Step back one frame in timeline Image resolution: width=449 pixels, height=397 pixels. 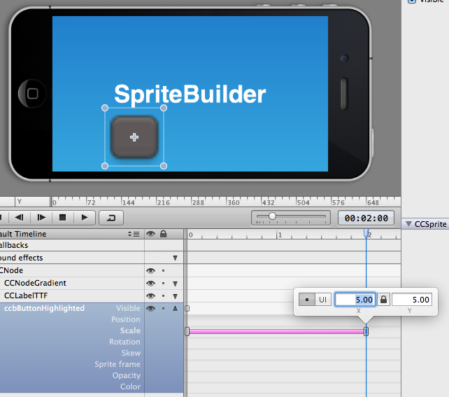[20, 218]
